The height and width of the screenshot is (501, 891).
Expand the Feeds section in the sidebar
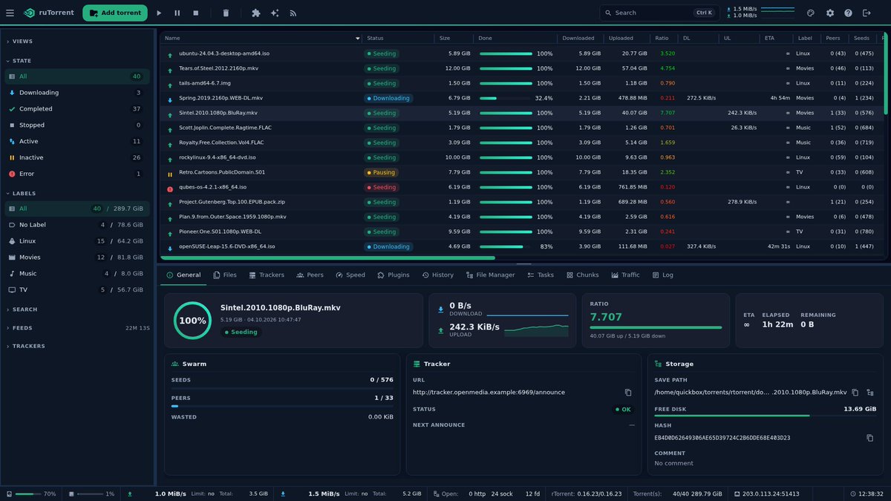[78, 327]
